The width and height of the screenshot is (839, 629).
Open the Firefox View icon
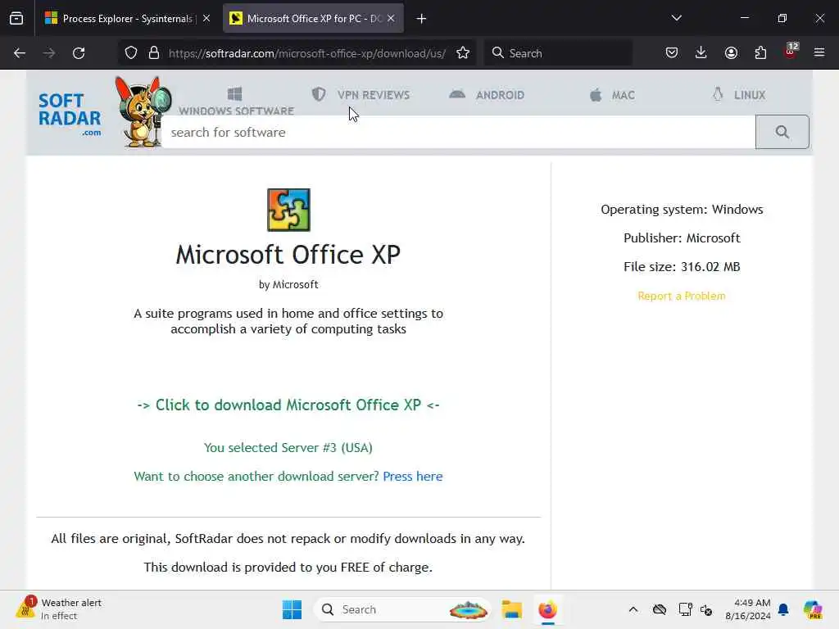point(16,19)
